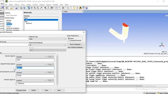The image size is (168, 94).
Task: Open dropdown arrow next to save icon
Action: (x=19, y=8)
